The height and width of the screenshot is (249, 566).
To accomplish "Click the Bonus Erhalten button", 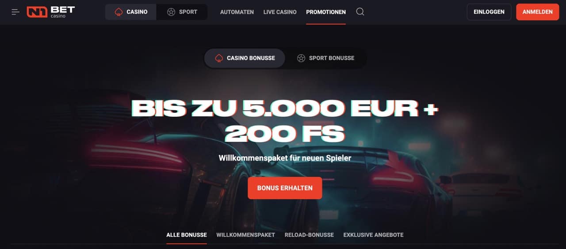I will (285, 188).
